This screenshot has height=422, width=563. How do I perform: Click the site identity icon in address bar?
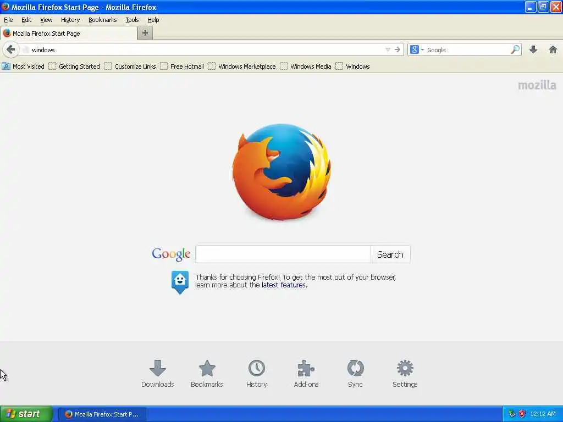[x=25, y=50]
